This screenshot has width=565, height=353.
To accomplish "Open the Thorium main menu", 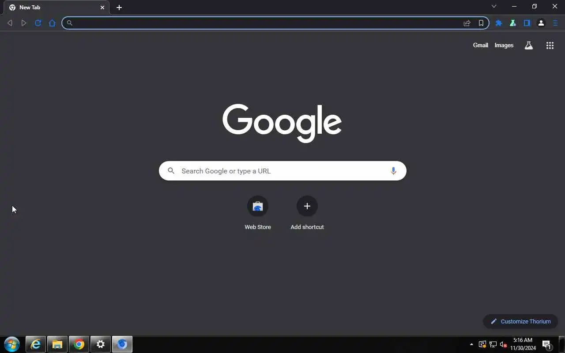I will pos(555,23).
